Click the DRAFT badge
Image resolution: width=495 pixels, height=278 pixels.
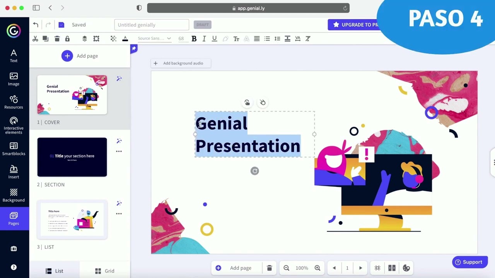coord(202,25)
